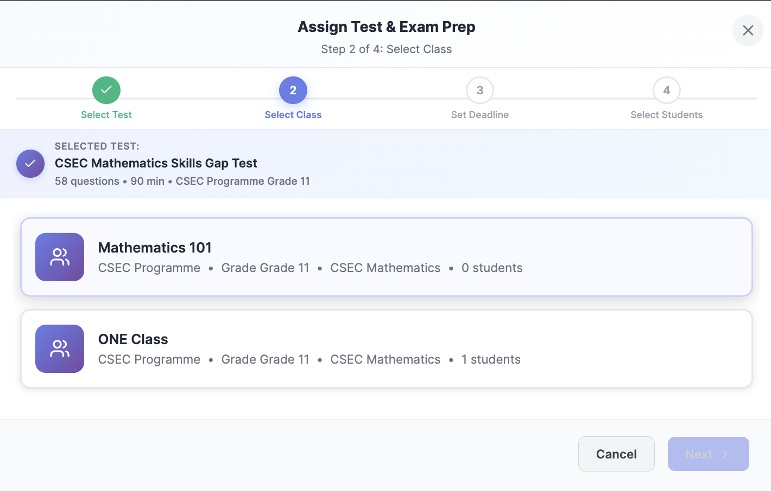Open the Select Students step label
771x491 pixels.
[x=667, y=115]
